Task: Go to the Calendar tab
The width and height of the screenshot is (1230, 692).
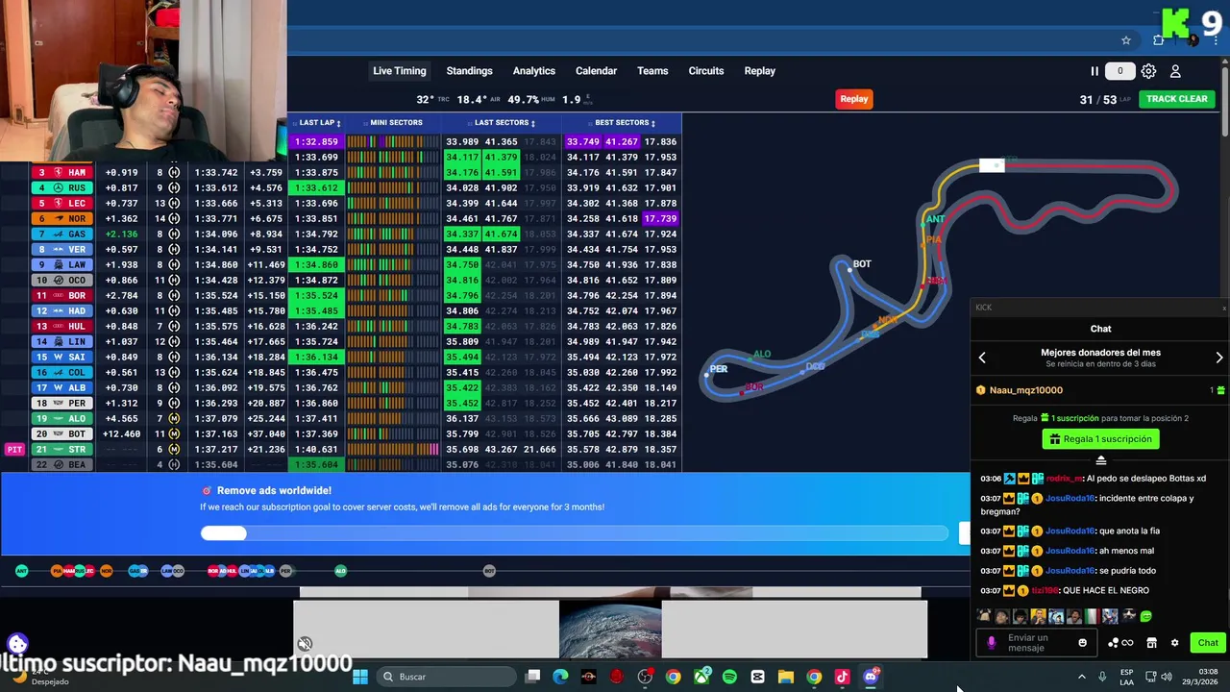Action: pyautogui.click(x=596, y=71)
